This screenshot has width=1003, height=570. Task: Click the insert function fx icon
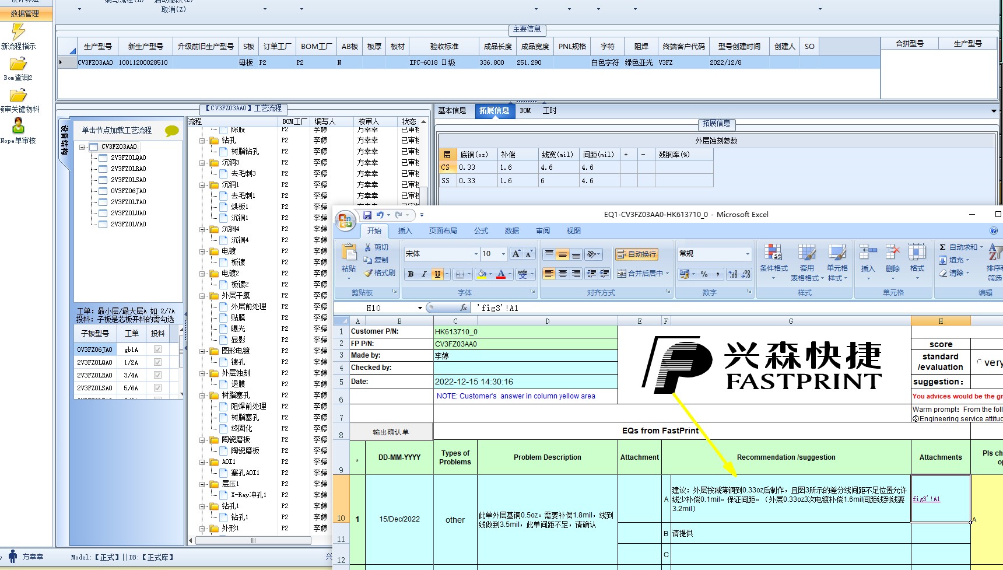click(x=464, y=307)
